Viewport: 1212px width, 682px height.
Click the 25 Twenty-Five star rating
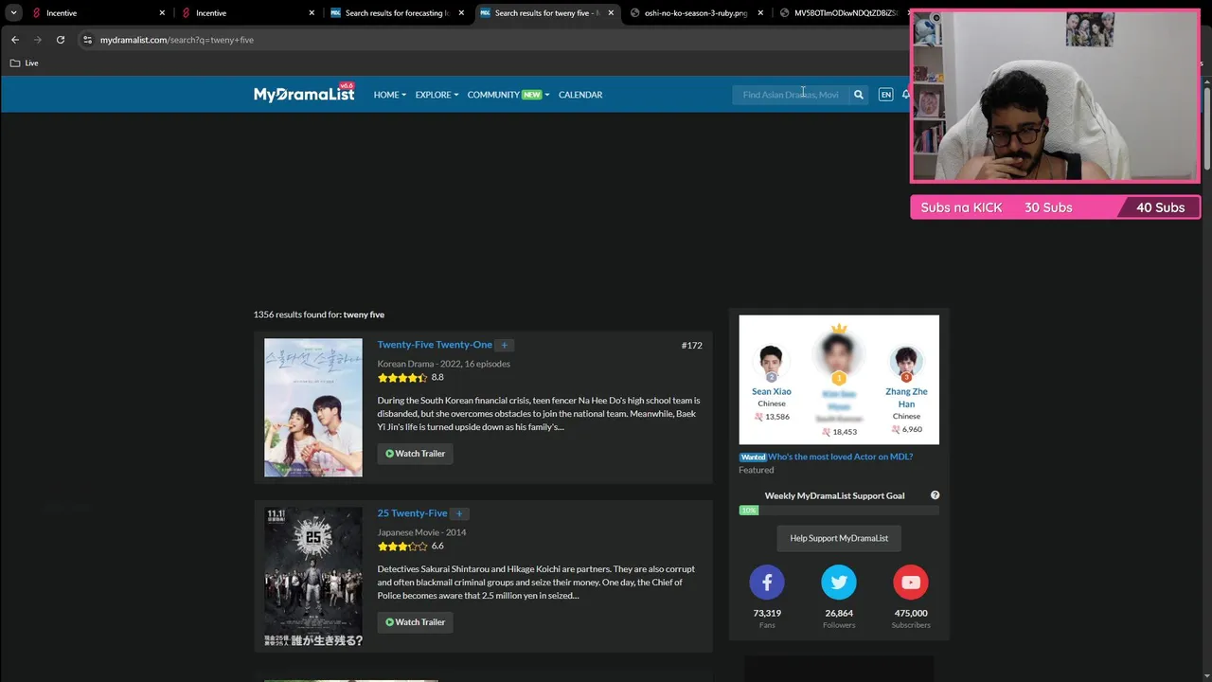(402, 547)
